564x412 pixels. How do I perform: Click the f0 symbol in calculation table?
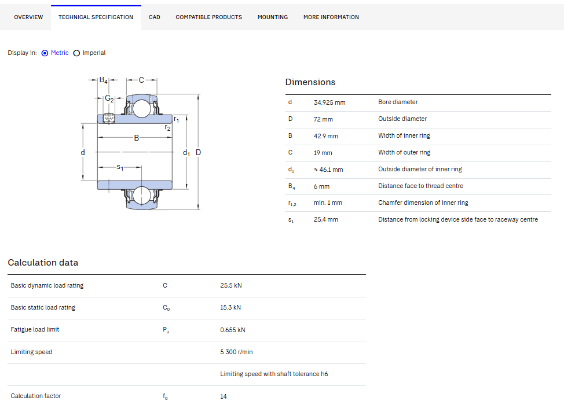(165, 396)
